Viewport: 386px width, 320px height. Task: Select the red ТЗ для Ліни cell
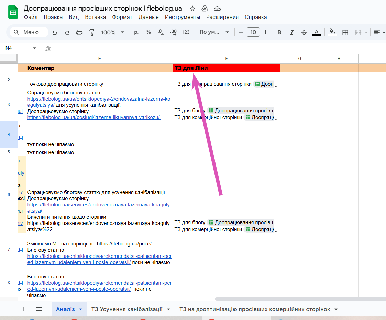click(x=227, y=68)
